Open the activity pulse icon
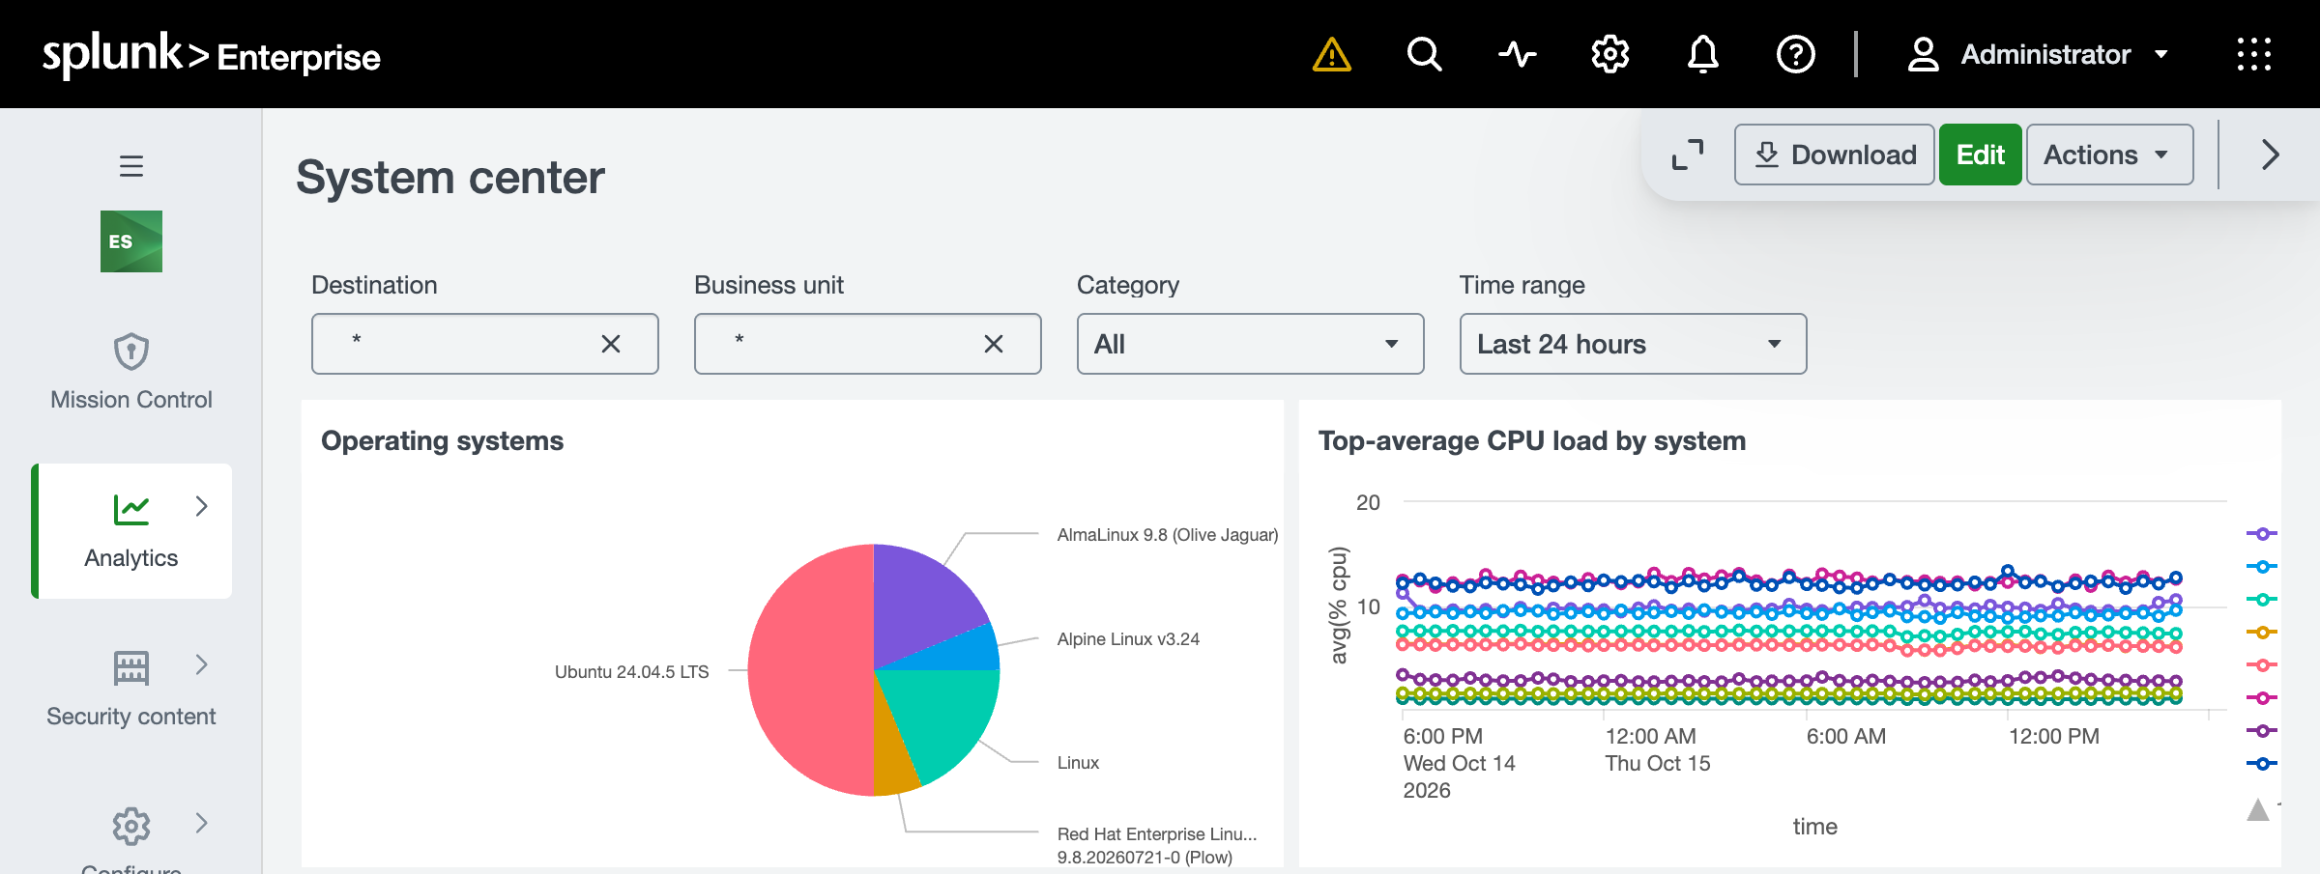The width and height of the screenshot is (2320, 874). pyautogui.click(x=1517, y=54)
